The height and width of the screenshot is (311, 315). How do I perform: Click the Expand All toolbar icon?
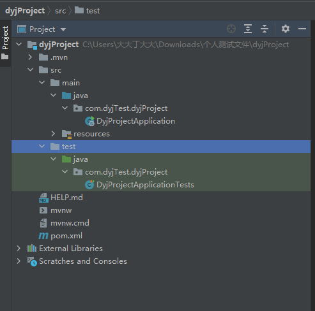(x=248, y=29)
